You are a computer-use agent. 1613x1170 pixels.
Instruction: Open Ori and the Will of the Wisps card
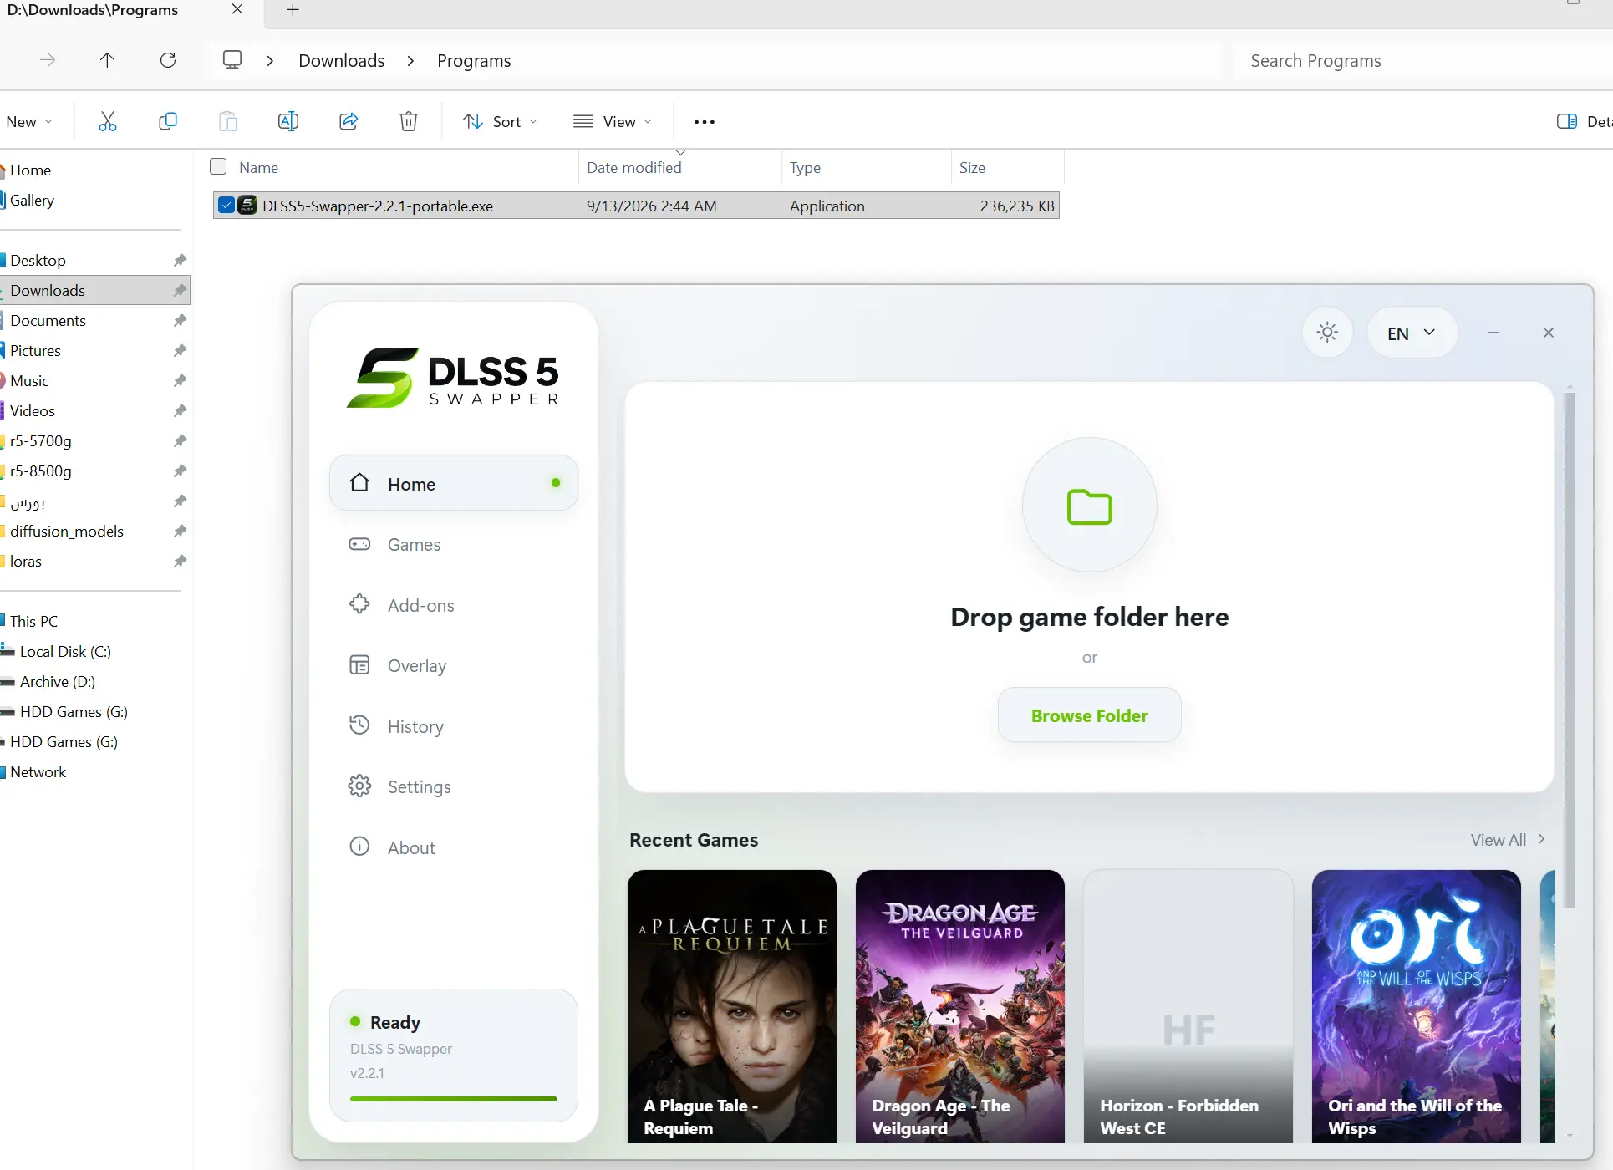pos(1417,1006)
